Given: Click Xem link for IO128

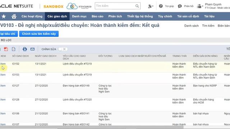Looking at the screenshot, I should [x=3, y=100].
